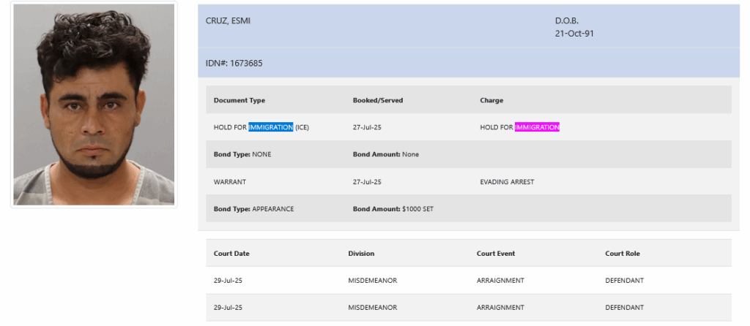Image resolution: width=750 pixels, height=326 pixels.
Task: Select Bond Type: APPEARANCE text
Action: (x=253, y=209)
